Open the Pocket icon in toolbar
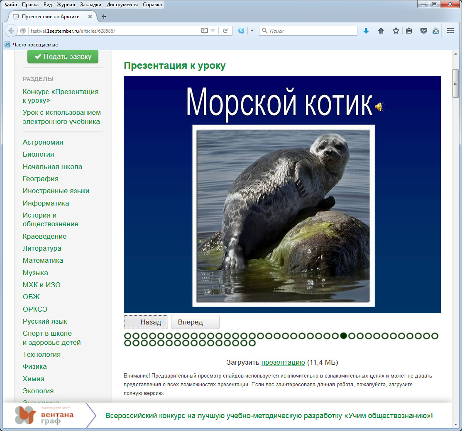Screen dimensions: 462x431 (423, 31)
